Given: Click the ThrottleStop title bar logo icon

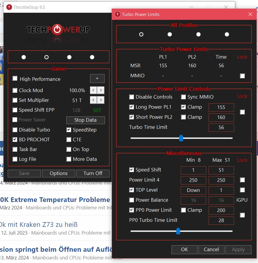Looking at the screenshot, I should [9, 7].
